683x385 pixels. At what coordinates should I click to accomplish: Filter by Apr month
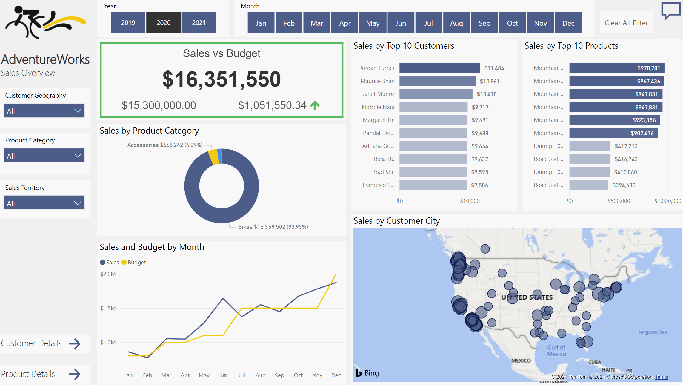coord(345,23)
